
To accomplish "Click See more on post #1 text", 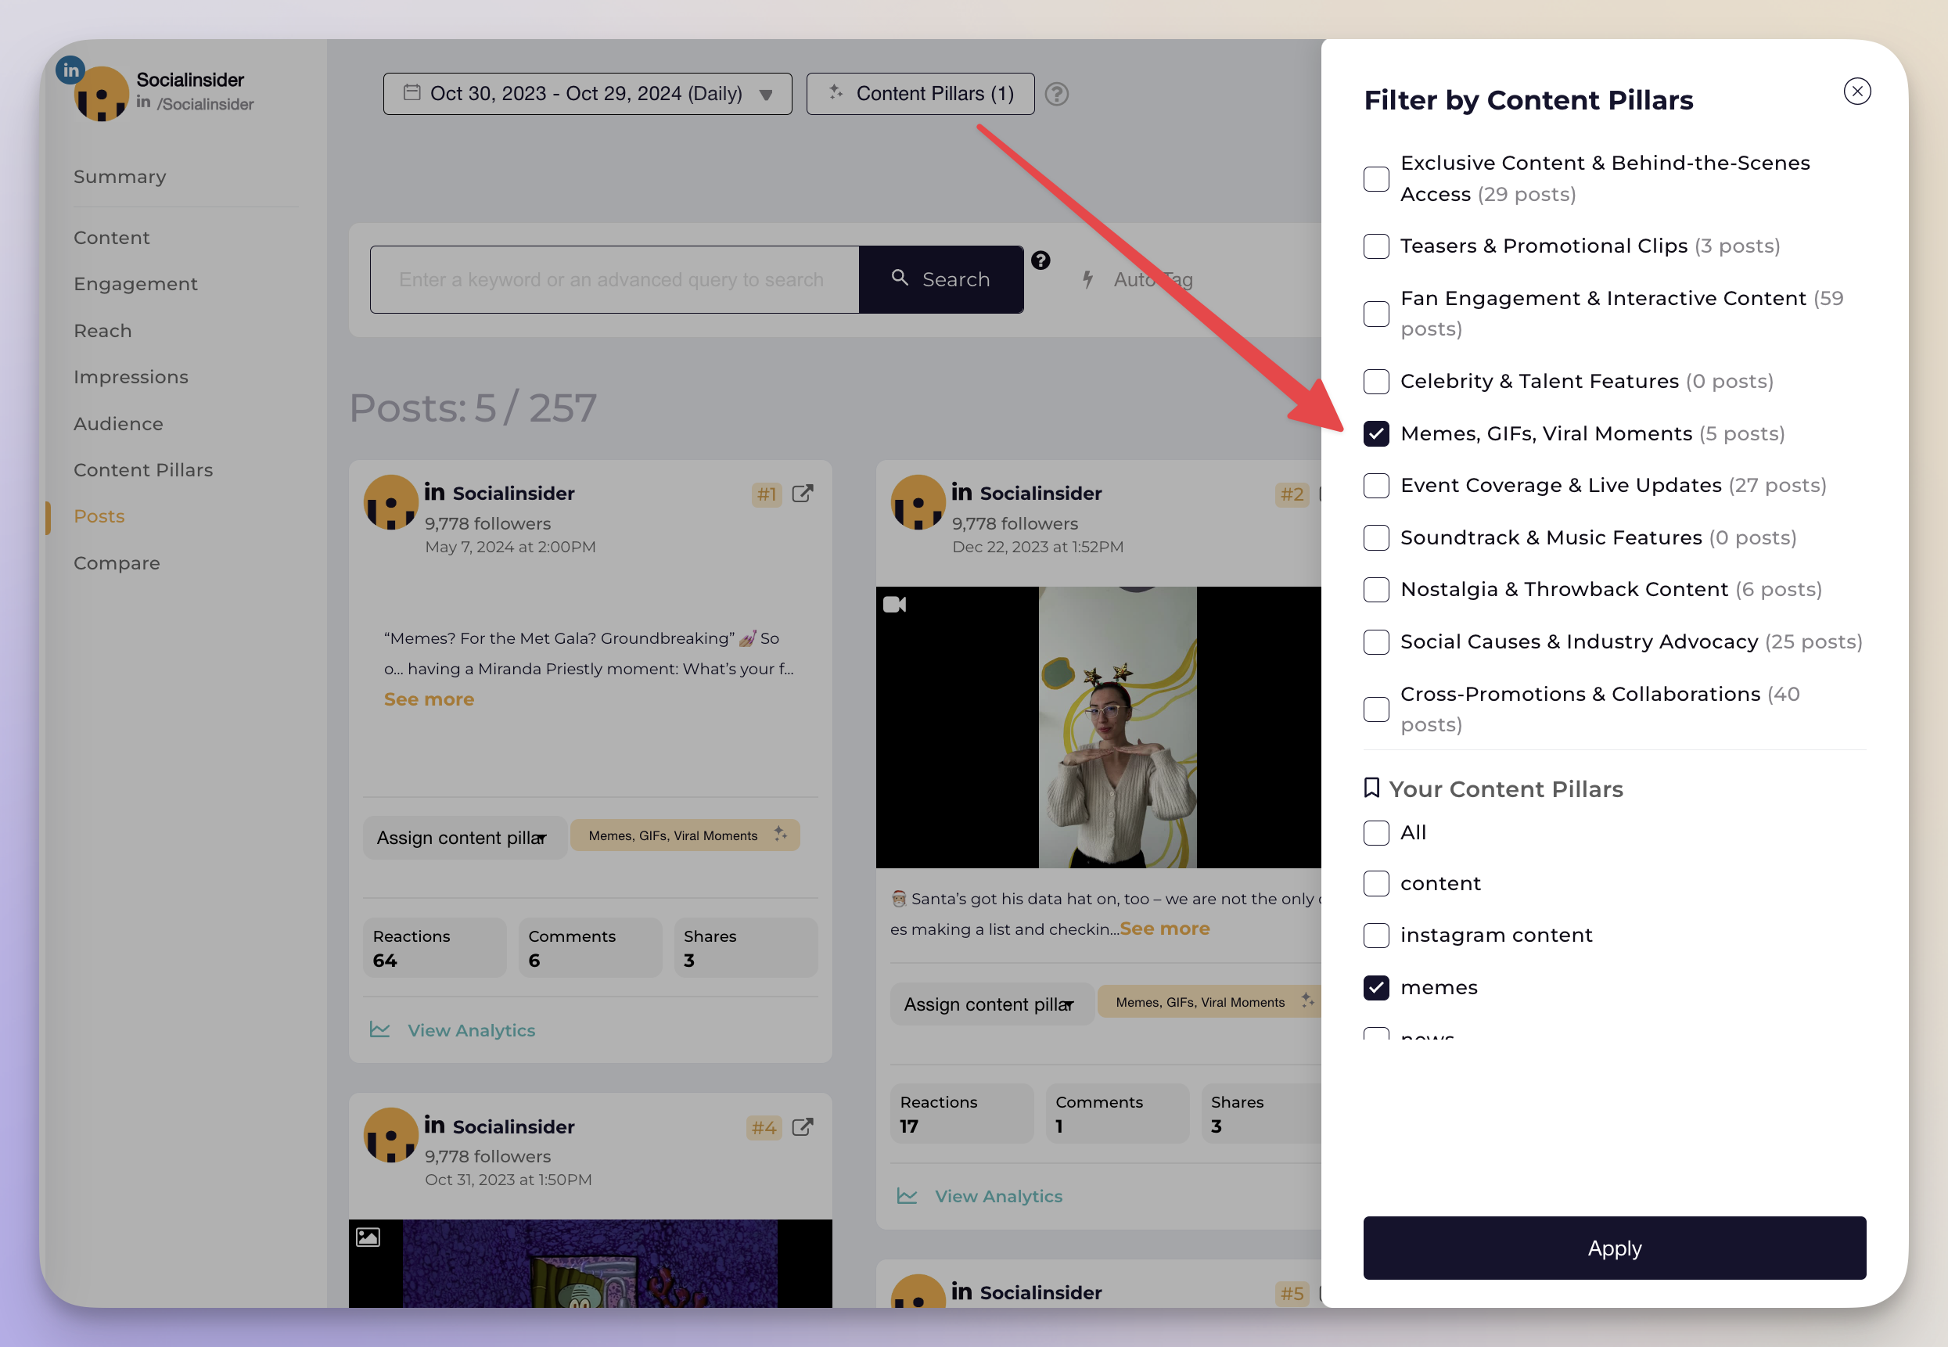I will pyautogui.click(x=429, y=699).
